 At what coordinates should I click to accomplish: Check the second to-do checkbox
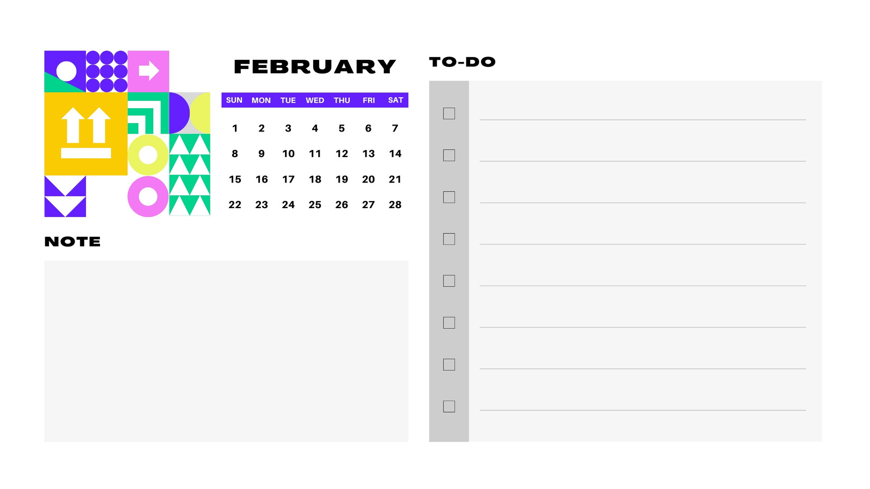point(449,155)
